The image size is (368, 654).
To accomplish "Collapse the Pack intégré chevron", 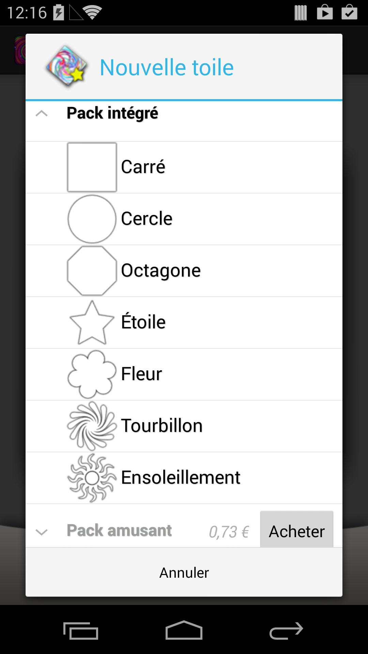I will 42,113.
